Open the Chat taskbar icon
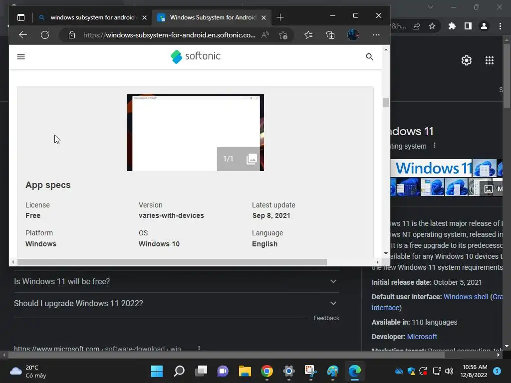Viewport: 511px width, 383px height. tap(223, 371)
